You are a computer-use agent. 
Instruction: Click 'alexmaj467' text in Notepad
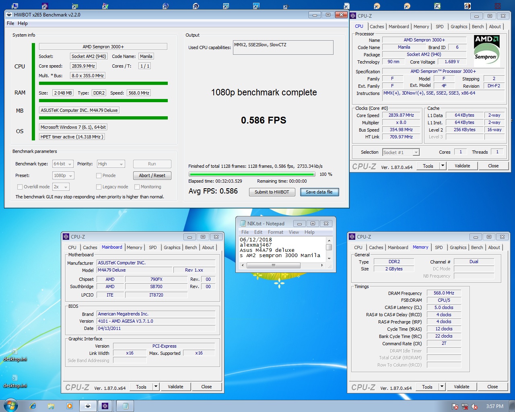255,245
